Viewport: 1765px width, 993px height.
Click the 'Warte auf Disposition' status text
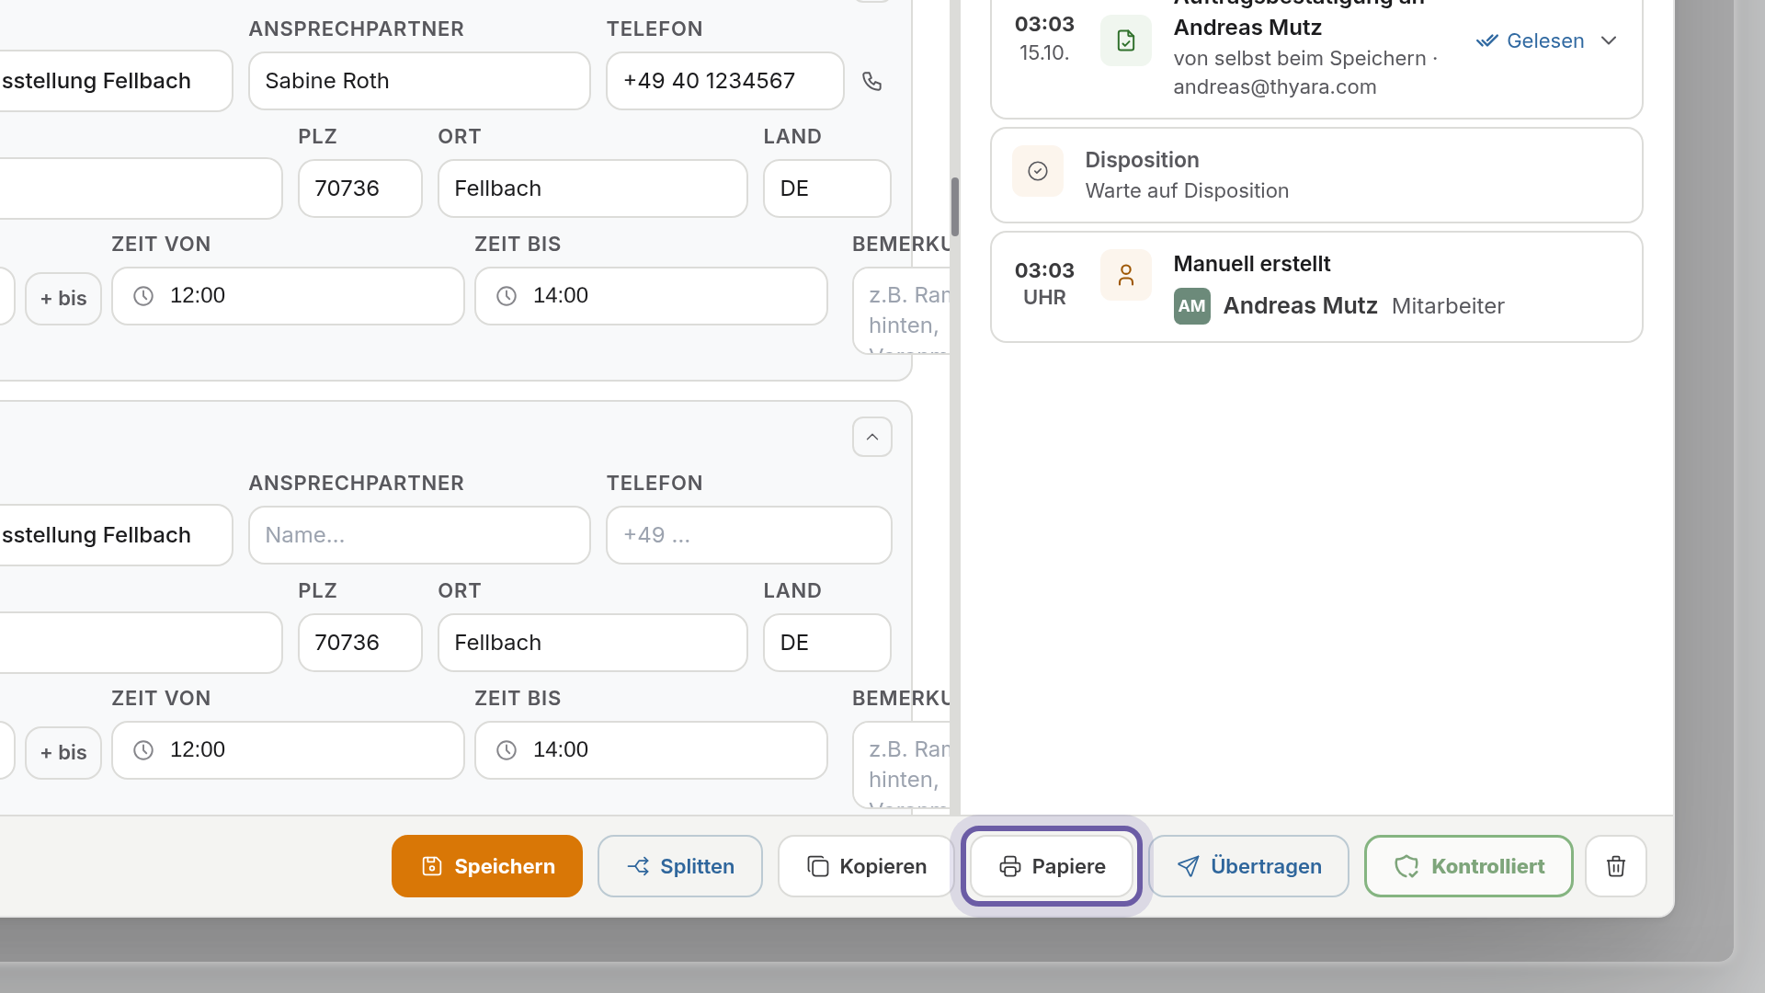point(1187,191)
